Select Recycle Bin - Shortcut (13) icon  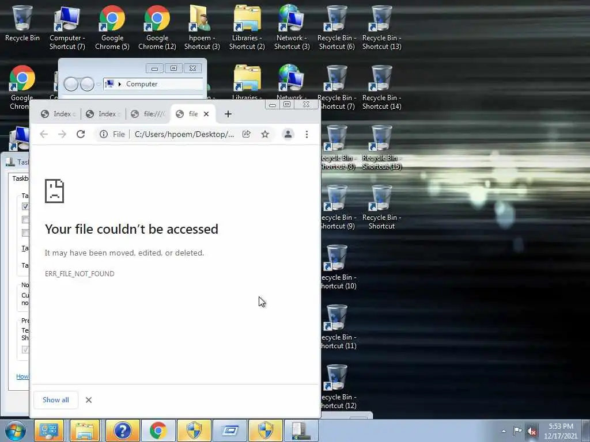click(x=381, y=28)
